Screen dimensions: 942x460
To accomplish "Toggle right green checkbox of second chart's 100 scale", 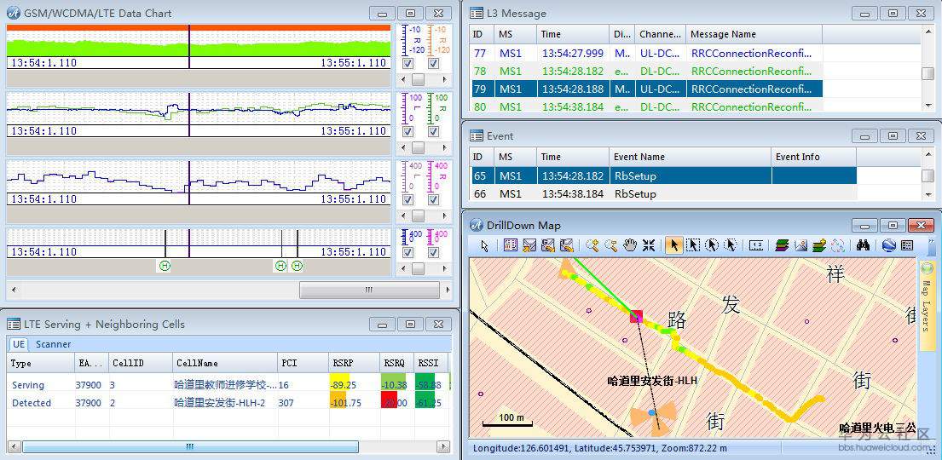I will tap(433, 131).
